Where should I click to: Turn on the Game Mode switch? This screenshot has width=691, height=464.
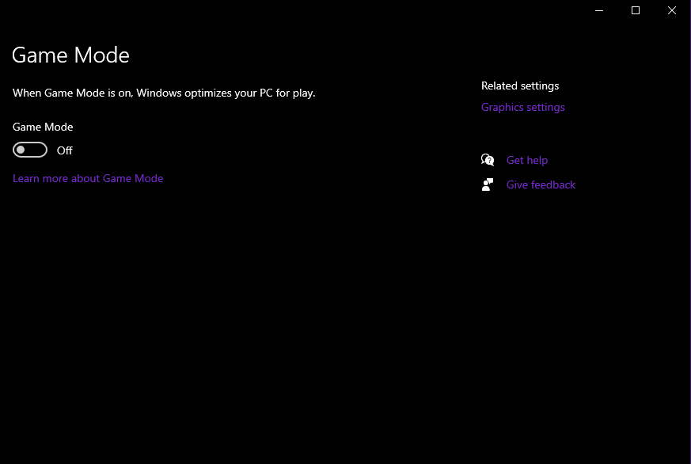pyautogui.click(x=30, y=150)
